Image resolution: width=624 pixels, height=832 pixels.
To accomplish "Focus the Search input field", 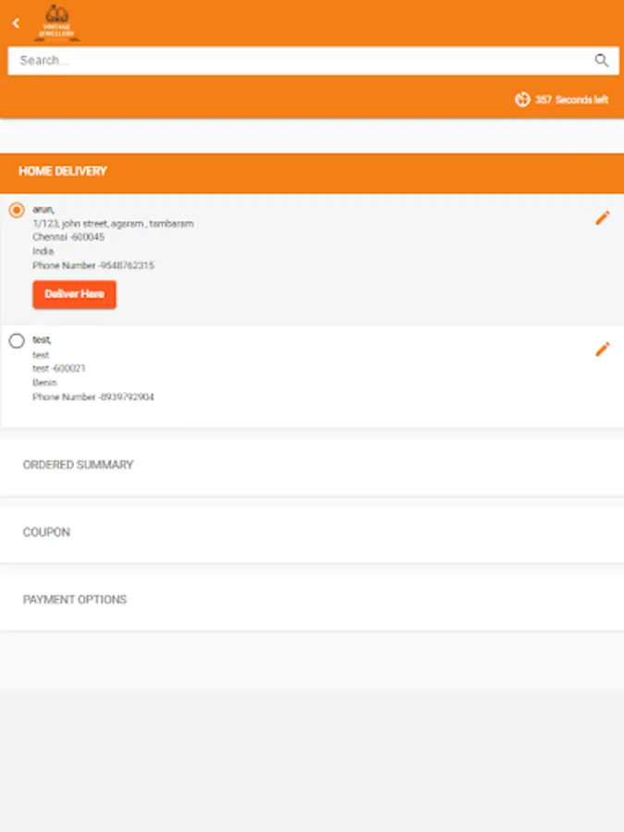I will click(313, 60).
